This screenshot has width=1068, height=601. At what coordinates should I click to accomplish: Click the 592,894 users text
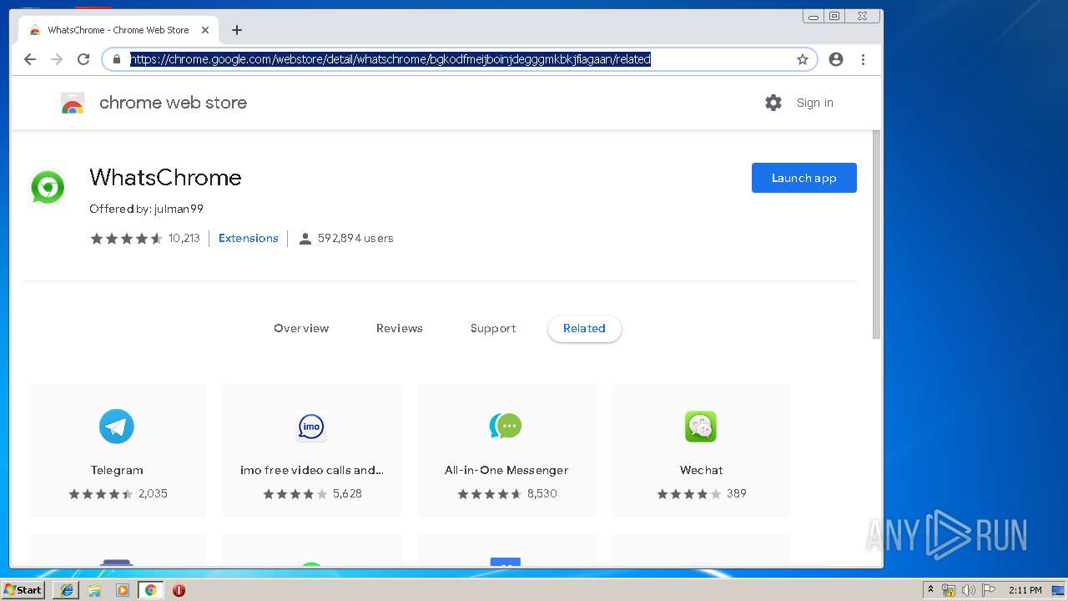[x=355, y=238]
